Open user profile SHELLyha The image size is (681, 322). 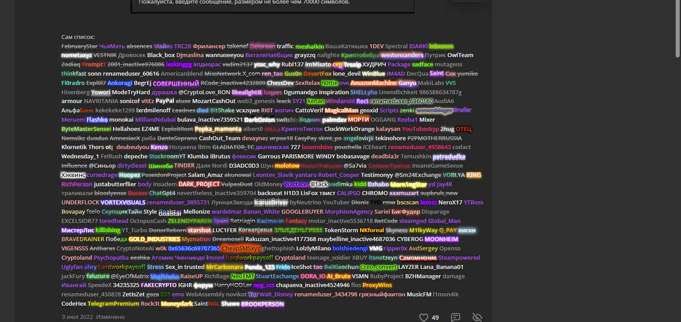coord(364,92)
